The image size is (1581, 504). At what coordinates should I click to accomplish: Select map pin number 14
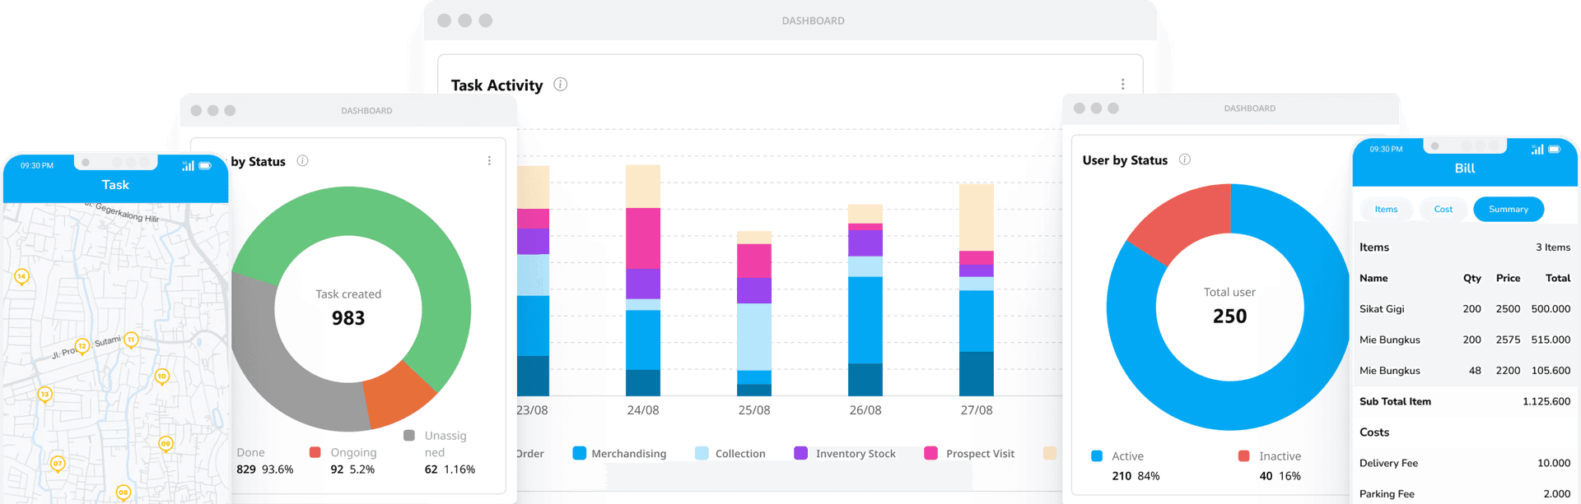[x=22, y=276]
